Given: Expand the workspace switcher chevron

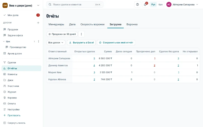Looking at the screenshot, I should click(x=38, y=5).
